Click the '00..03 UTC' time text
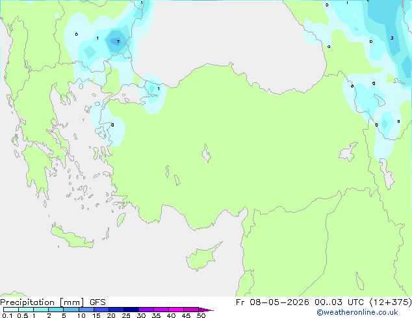Screen dimensions: 412x318 click(340, 302)
